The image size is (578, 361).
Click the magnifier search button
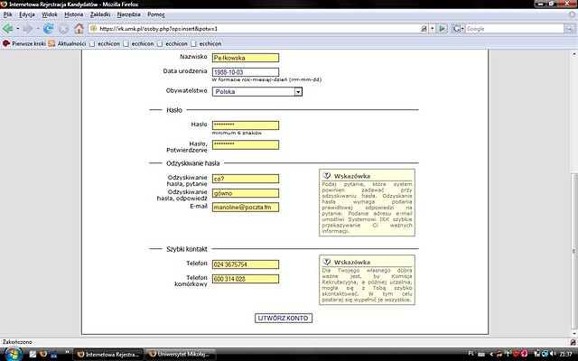click(x=570, y=28)
